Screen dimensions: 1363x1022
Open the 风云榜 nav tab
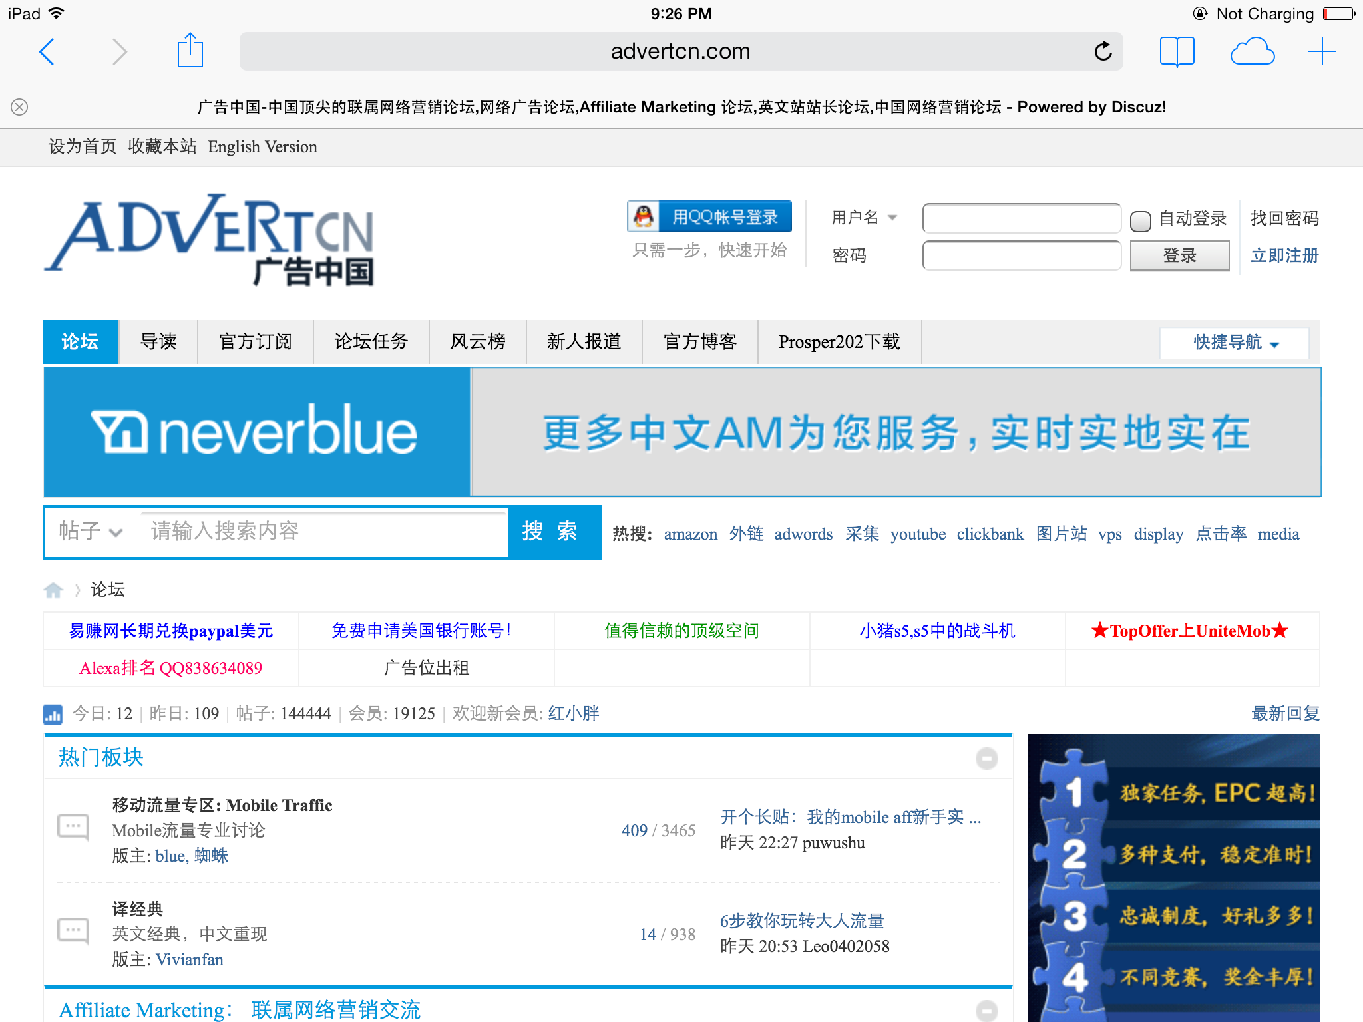tap(478, 342)
